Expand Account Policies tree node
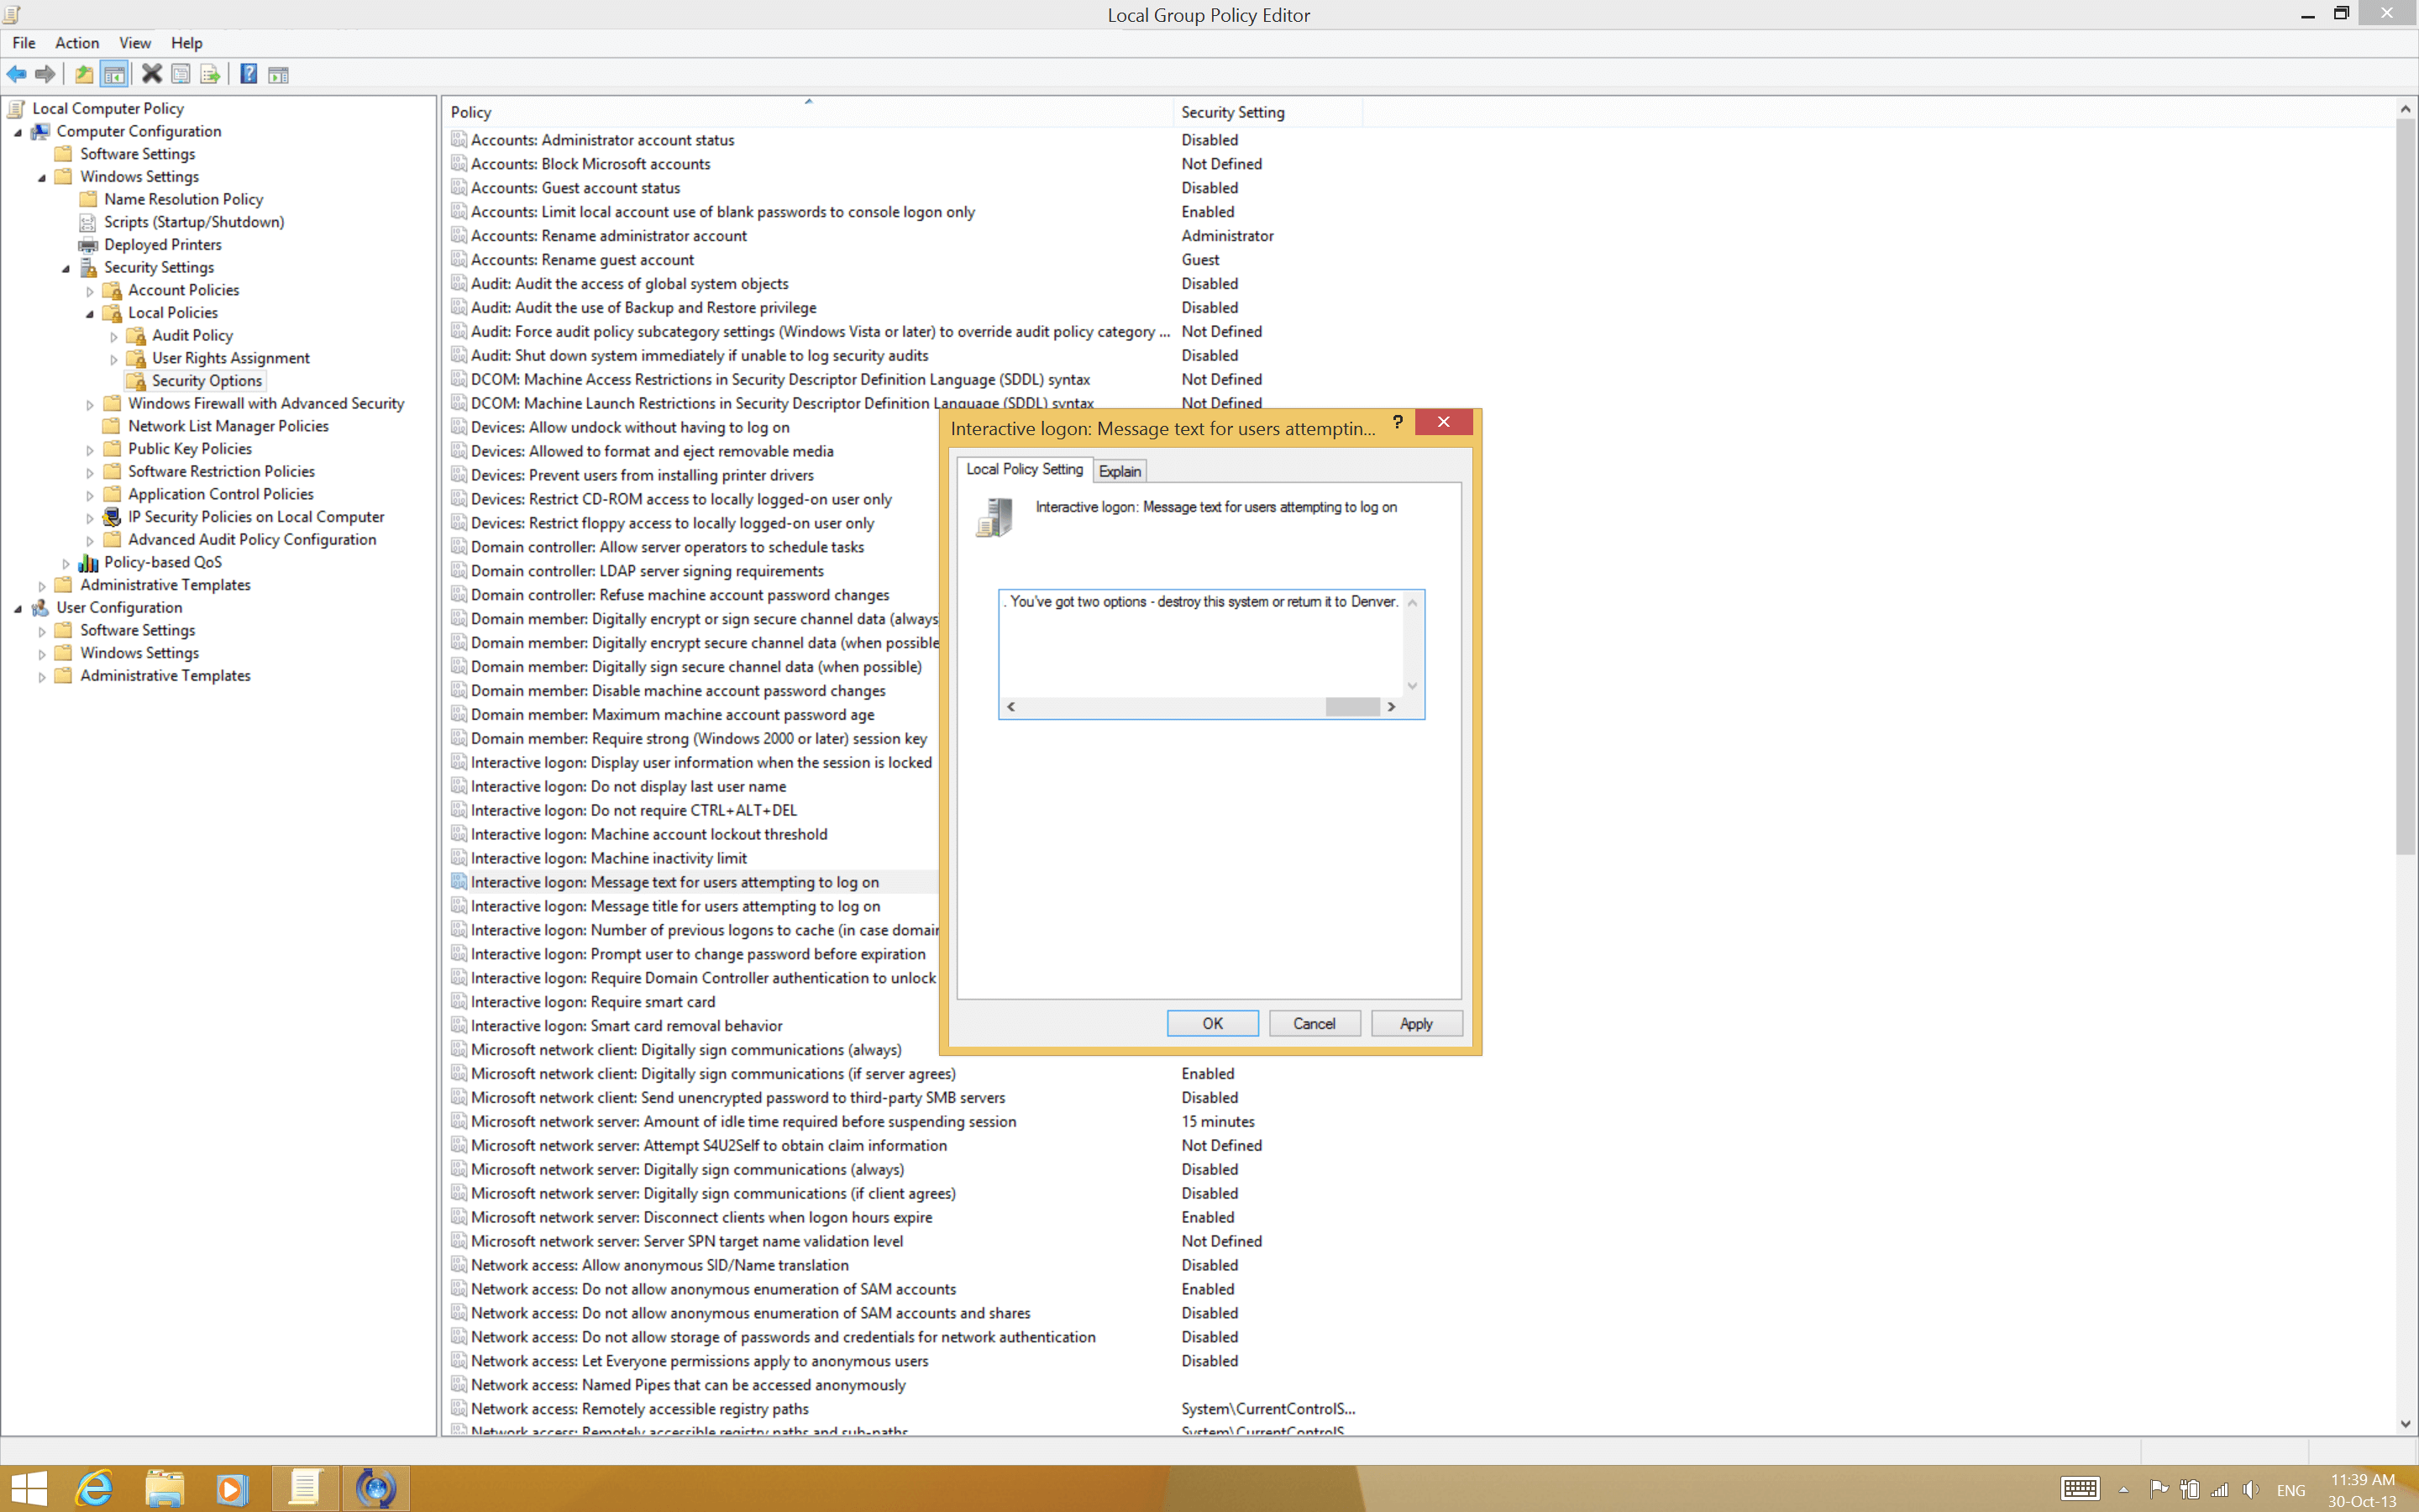Image resolution: width=2419 pixels, height=1512 pixels. [90, 291]
